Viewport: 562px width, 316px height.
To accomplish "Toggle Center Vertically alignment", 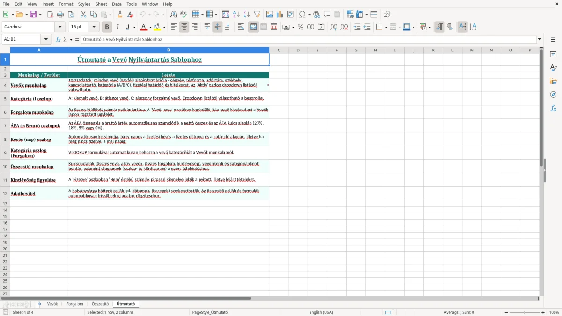I will coord(217,27).
